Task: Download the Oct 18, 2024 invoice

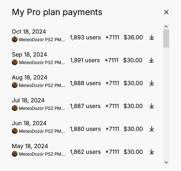Action: click(152, 37)
